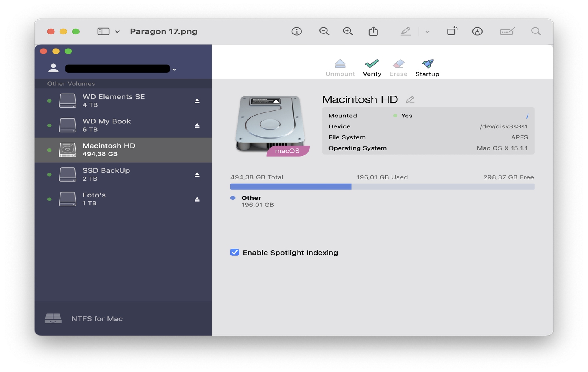
Task: Toggle the Preview sidebar button
Action: tap(103, 31)
